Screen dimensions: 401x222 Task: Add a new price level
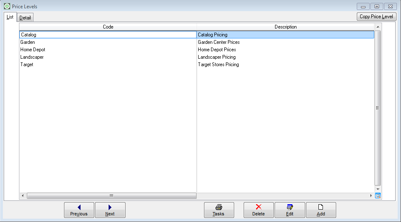321,210
